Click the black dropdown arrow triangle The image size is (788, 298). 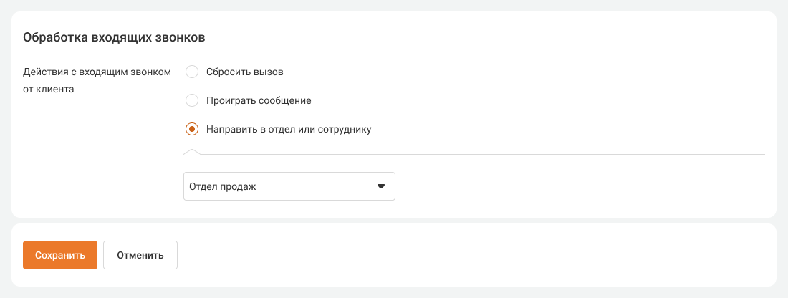(381, 186)
